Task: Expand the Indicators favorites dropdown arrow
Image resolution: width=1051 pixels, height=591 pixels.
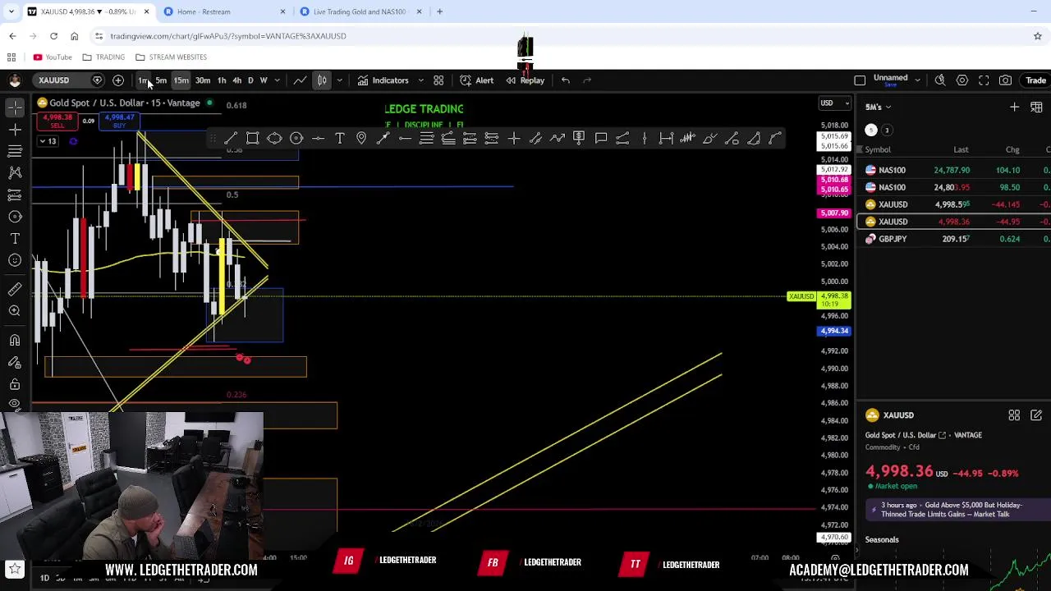Action: coord(420,80)
